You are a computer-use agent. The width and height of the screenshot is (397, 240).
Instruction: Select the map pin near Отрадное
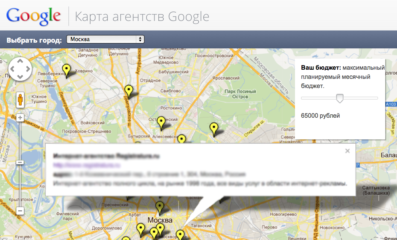click(129, 92)
